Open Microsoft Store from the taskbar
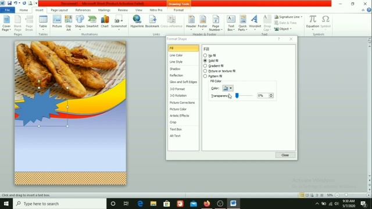 pyautogui.click(x=167, y=204)
